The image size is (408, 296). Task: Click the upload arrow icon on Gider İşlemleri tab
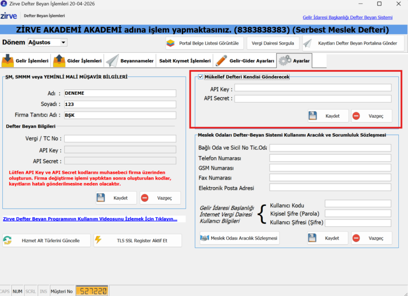59,61
